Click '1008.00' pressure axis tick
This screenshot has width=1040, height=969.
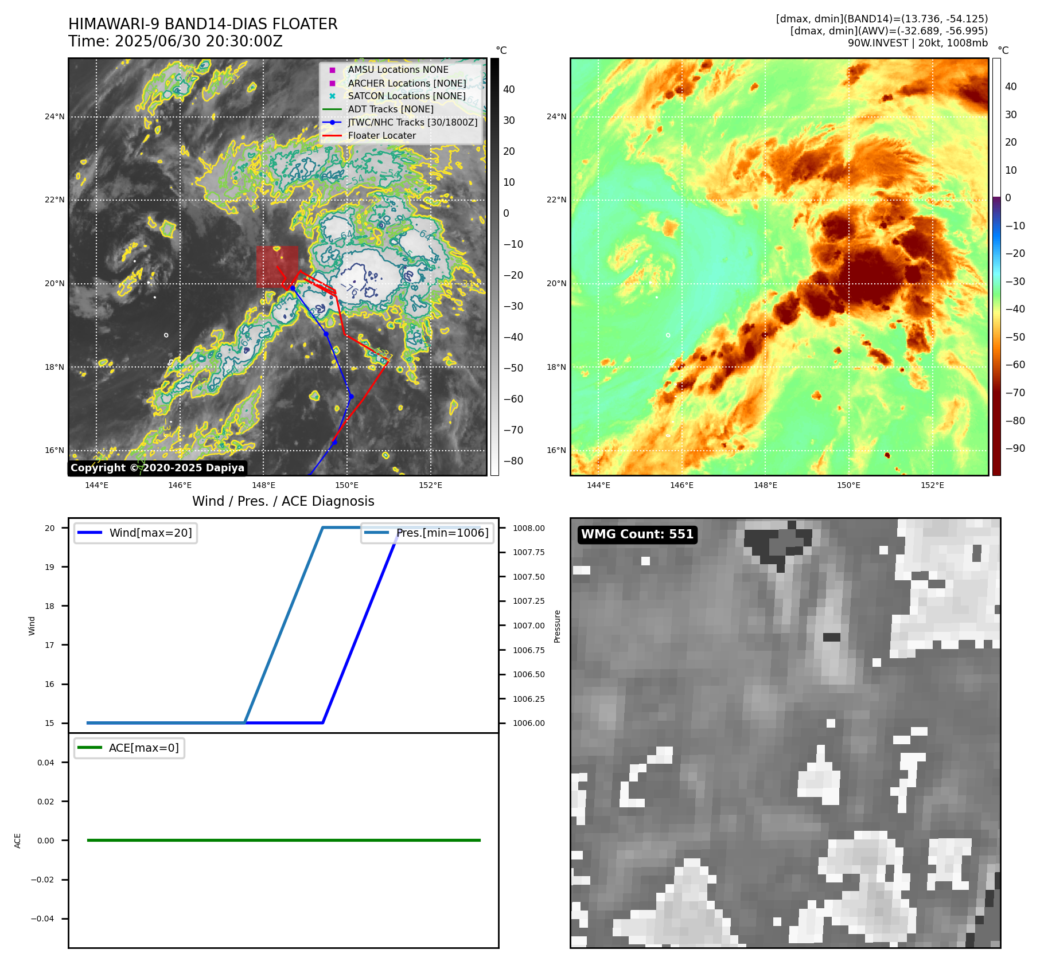pyautogui.click(x=529, y=528)
